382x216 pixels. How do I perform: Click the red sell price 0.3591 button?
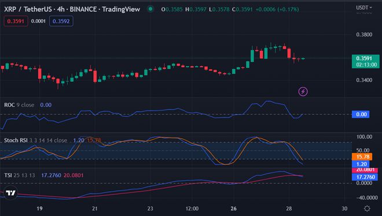point(16,21)
